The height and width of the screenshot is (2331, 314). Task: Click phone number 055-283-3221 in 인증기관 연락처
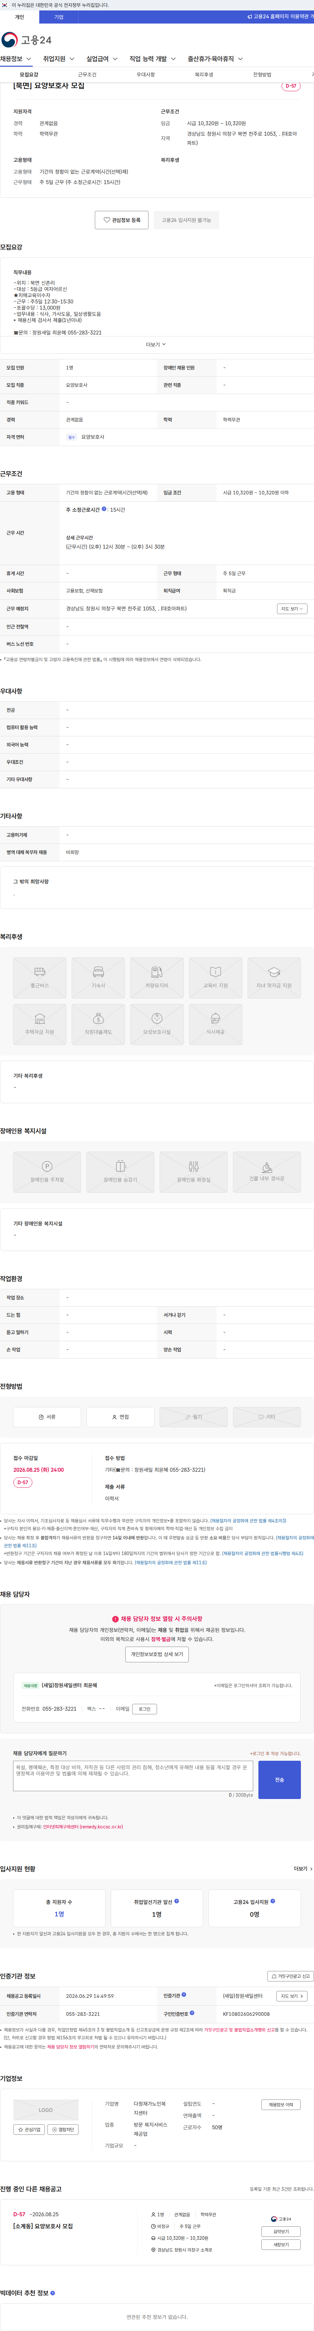83,2014
